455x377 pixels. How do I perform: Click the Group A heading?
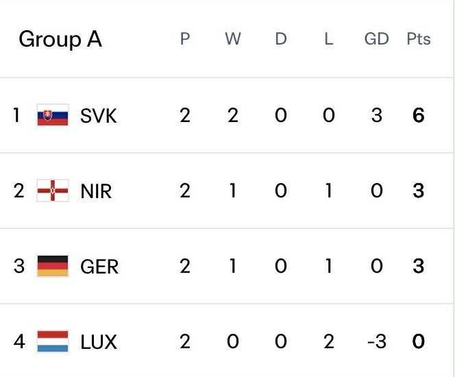[x=60, y=39]
